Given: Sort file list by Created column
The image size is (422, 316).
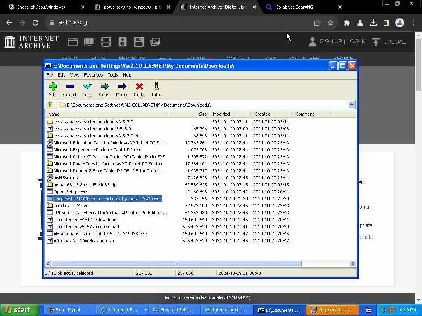Looking at the screenshot, I should coord(271,114).
